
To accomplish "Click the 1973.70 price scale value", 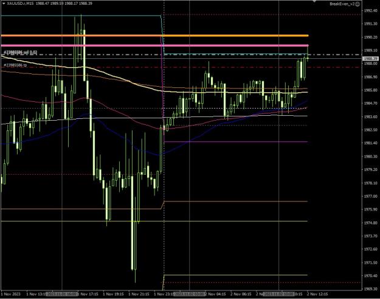I will pos(370,236).
